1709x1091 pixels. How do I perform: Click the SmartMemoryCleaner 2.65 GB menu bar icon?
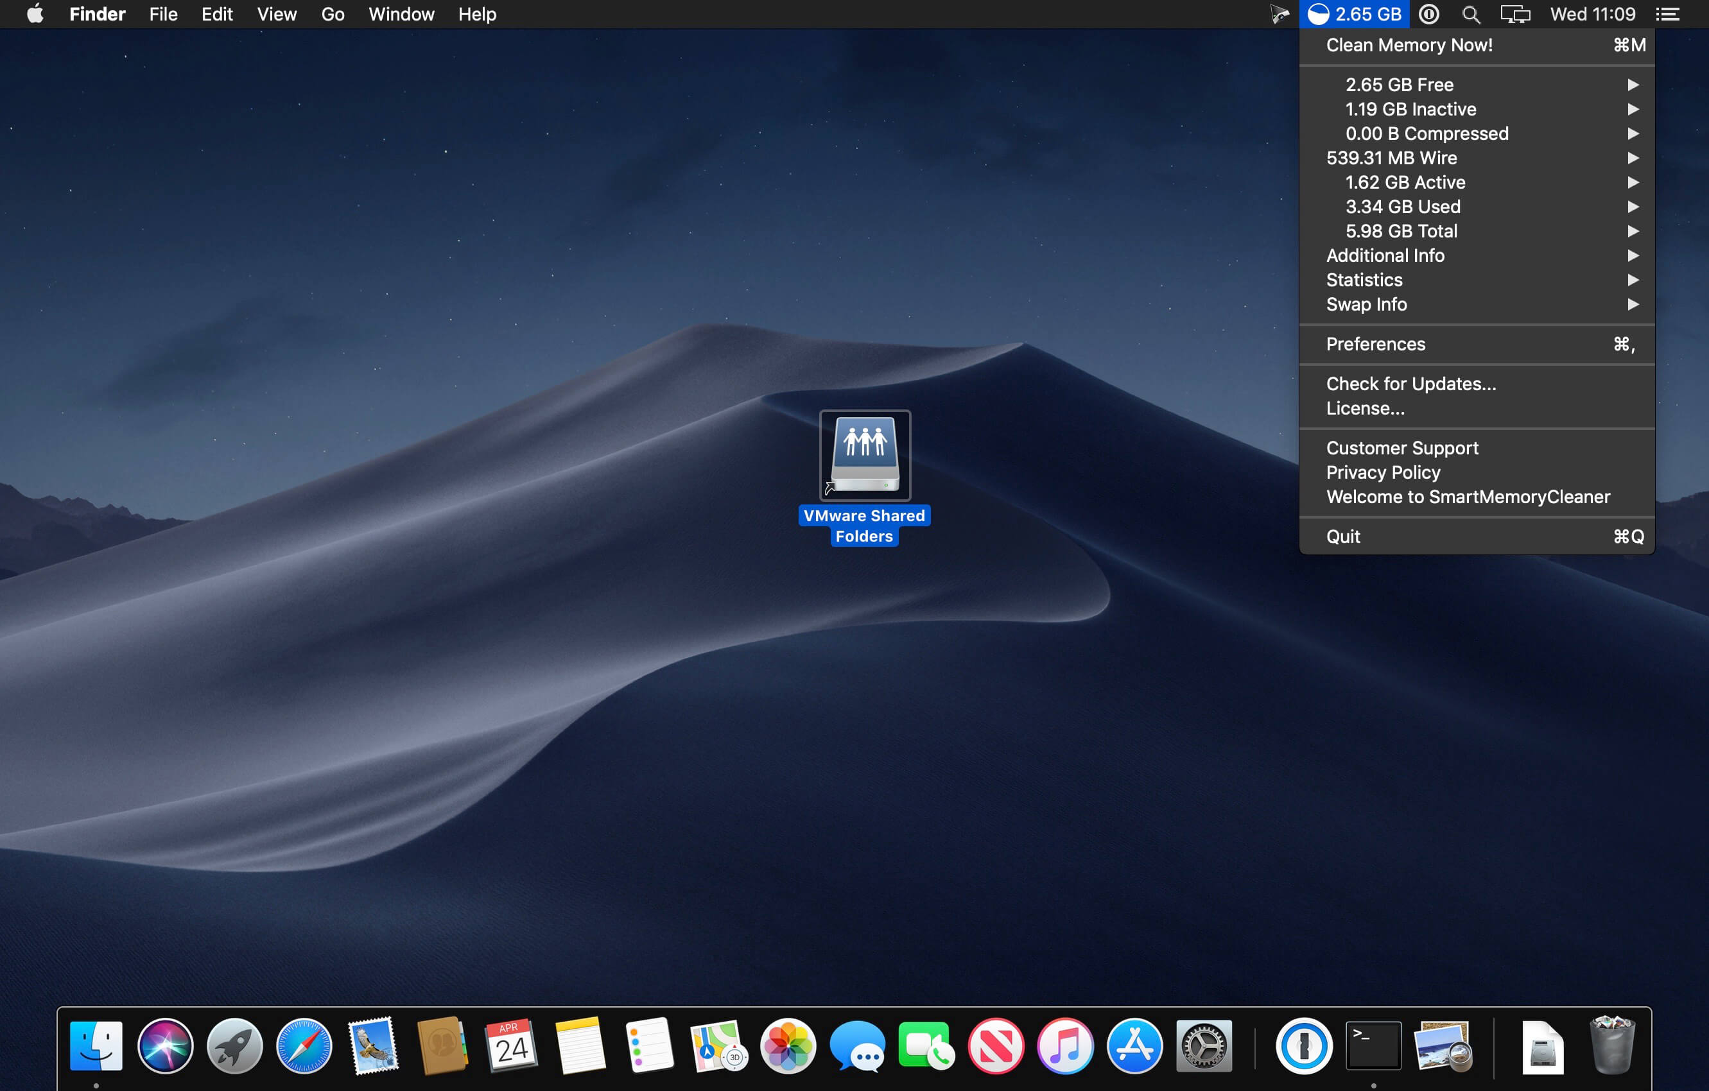pyautogui.click(x=1354, y=14)
